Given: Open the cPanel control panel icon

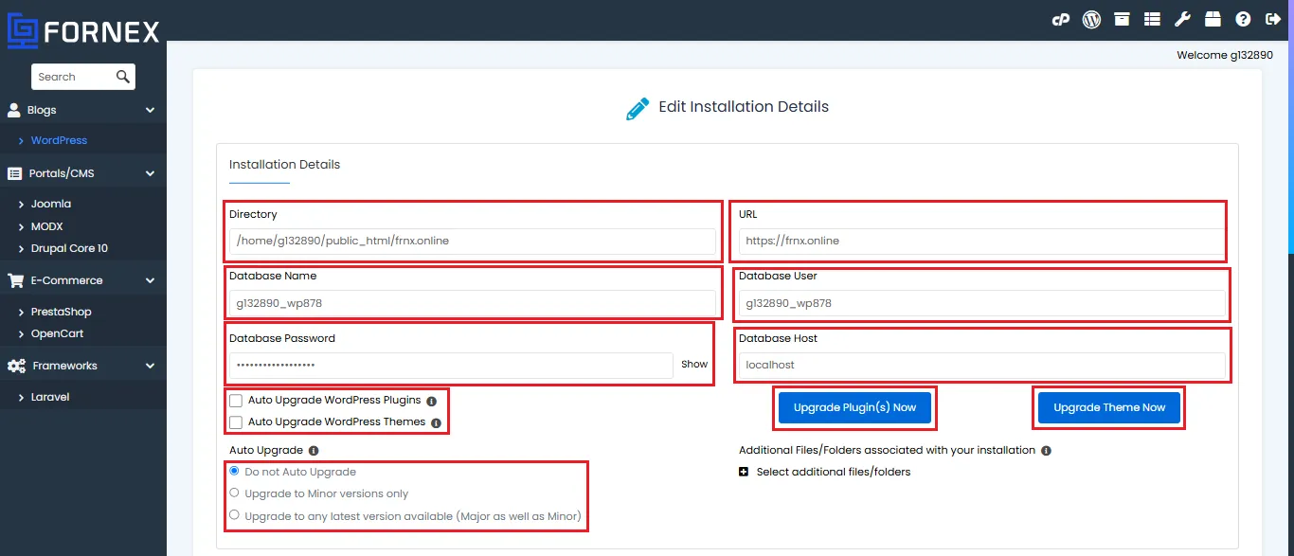Looking at the screenshot, I should point(1061,19).
